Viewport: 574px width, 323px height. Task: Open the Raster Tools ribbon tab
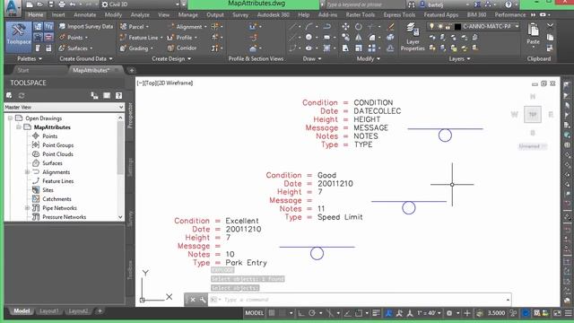point(361,14)
